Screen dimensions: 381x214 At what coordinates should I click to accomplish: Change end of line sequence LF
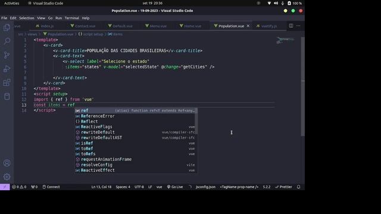(x=150, y=187)
